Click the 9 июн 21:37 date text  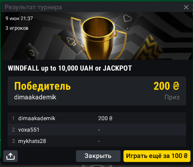[19, 19]
